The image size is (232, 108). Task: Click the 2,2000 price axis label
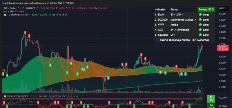point(222,69)
